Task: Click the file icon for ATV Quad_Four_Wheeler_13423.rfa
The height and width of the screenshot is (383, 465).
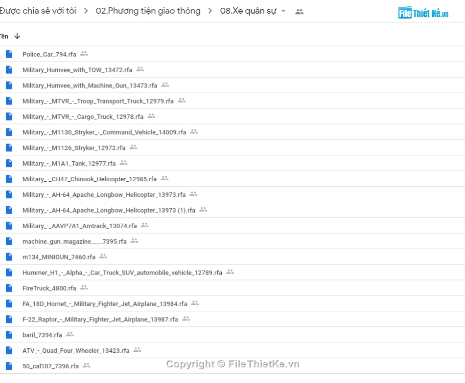Action: tap(9, 350)
